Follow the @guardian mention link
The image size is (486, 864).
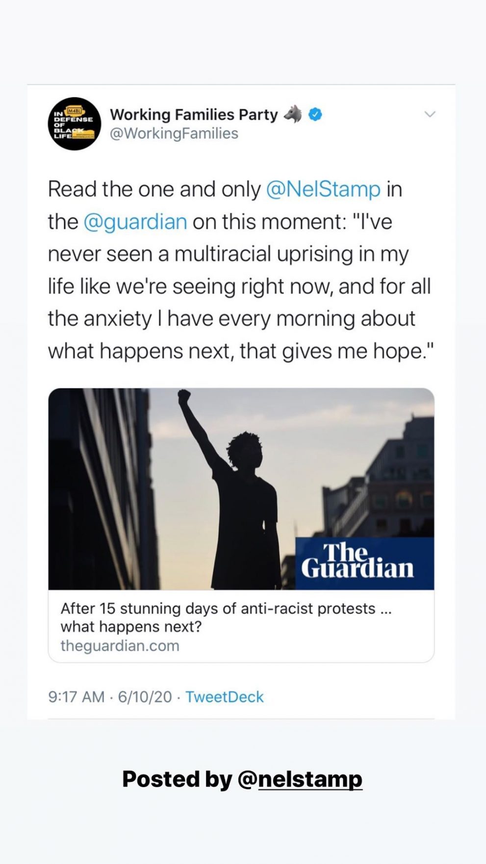click(x=135, y=222)
